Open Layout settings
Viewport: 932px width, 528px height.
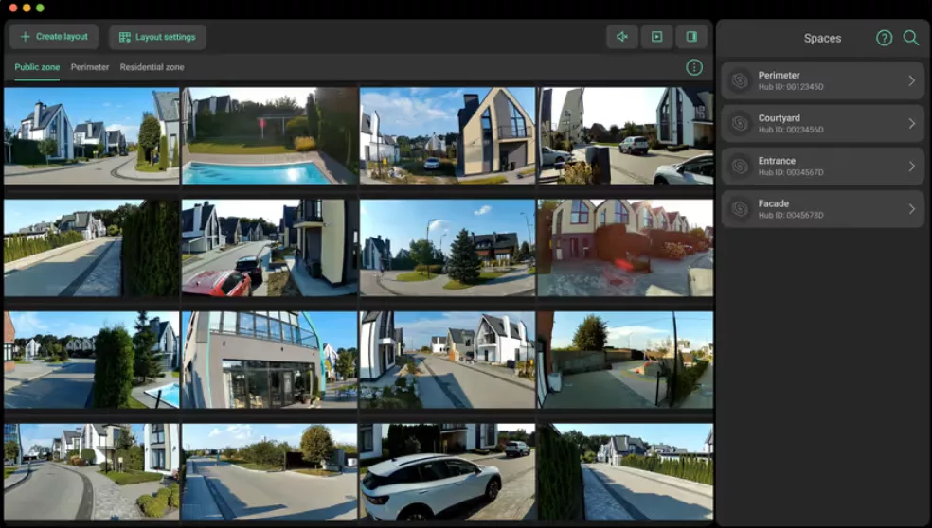click(x=157, y=37)
